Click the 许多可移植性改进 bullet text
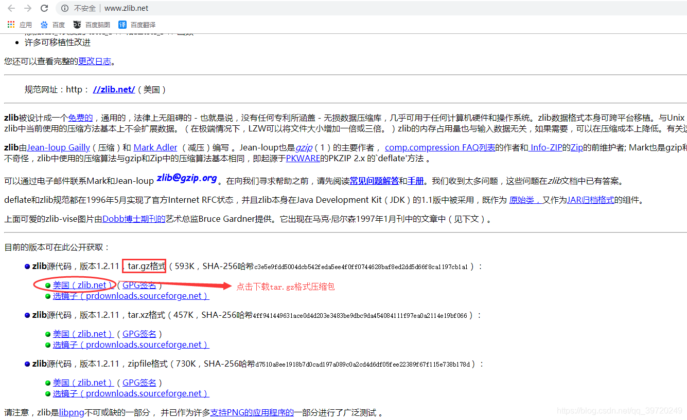The image size is (687, 420). coord(57,42)
